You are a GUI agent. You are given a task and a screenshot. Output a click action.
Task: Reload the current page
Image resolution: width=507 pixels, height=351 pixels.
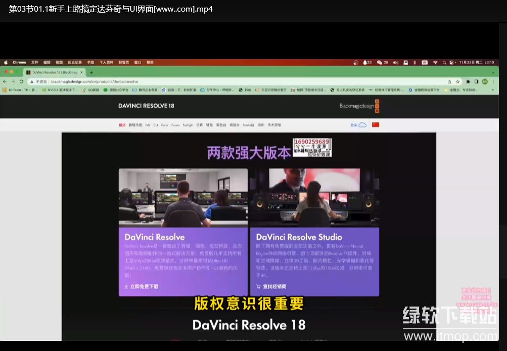[x=21, y=81]
